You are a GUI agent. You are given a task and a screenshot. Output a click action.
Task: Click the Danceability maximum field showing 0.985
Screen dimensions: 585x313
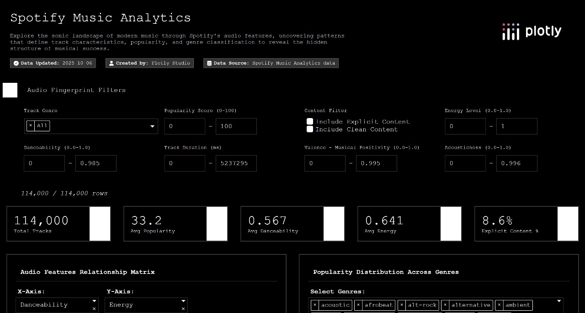point(96,163)
